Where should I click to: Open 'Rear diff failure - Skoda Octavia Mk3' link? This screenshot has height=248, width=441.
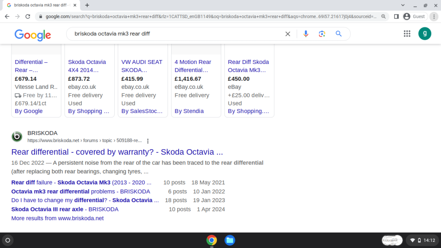(81, 182)
